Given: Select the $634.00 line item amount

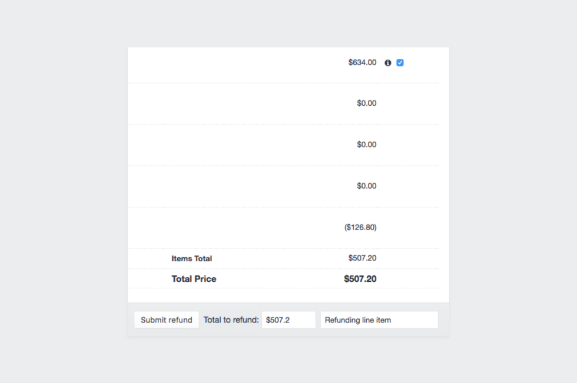Looking at the screenshot, I should (363, 62).
